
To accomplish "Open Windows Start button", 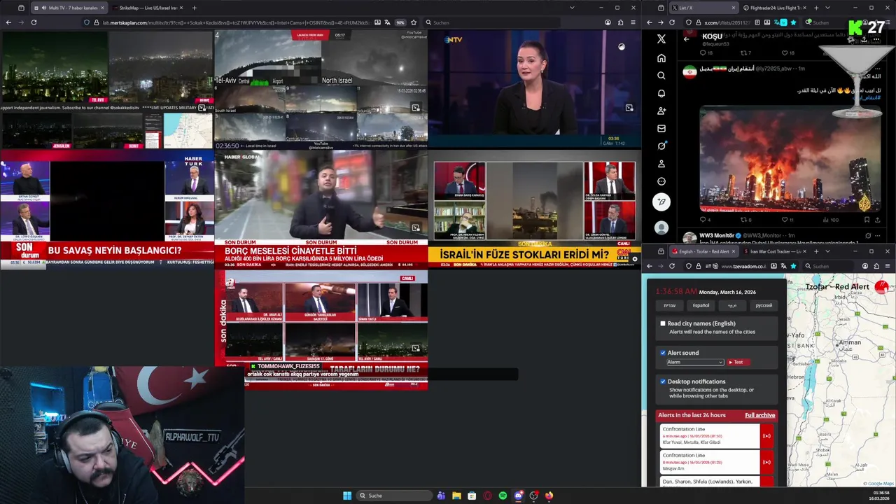I will 346,496.
